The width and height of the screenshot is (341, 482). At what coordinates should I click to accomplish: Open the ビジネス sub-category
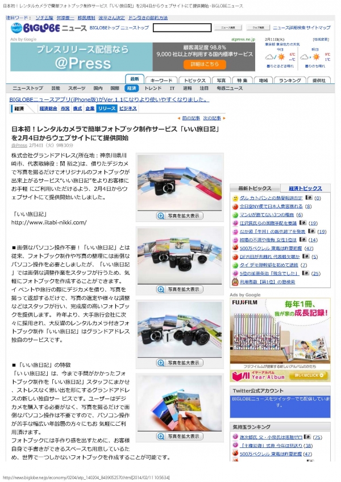pos(128,108)
